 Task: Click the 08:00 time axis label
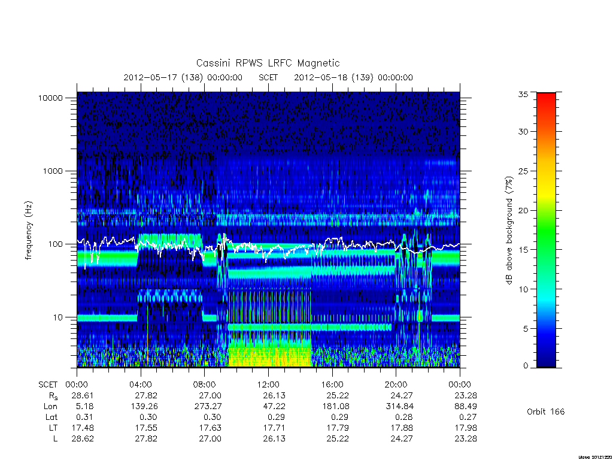tap(205, 385)
